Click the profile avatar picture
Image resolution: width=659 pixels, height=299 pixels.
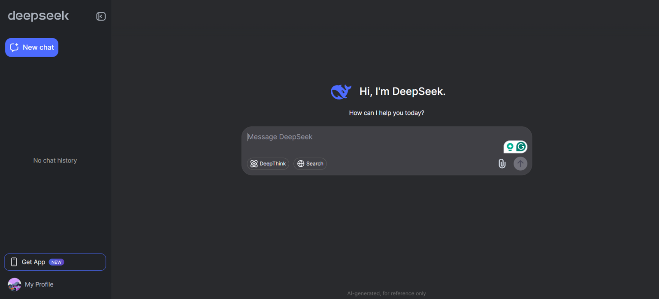tap(14, 284)
